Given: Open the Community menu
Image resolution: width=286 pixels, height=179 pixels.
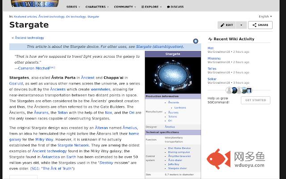Looking at the screenshot, I should [x=125, y=7].
